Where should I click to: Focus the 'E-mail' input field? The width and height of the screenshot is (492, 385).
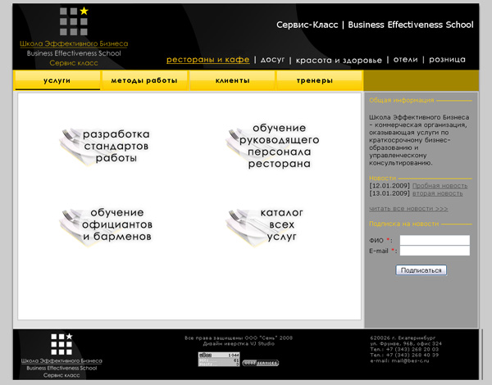coord(435,251)
